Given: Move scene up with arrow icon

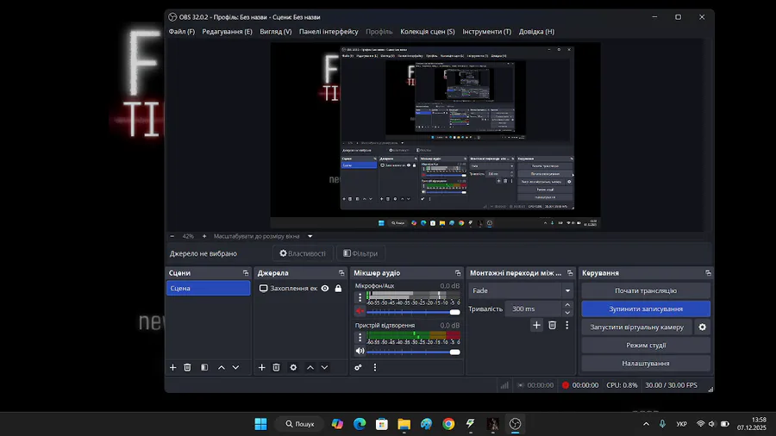Looking at the screenshot, I should pyautogui.click(x=222, y=367).
